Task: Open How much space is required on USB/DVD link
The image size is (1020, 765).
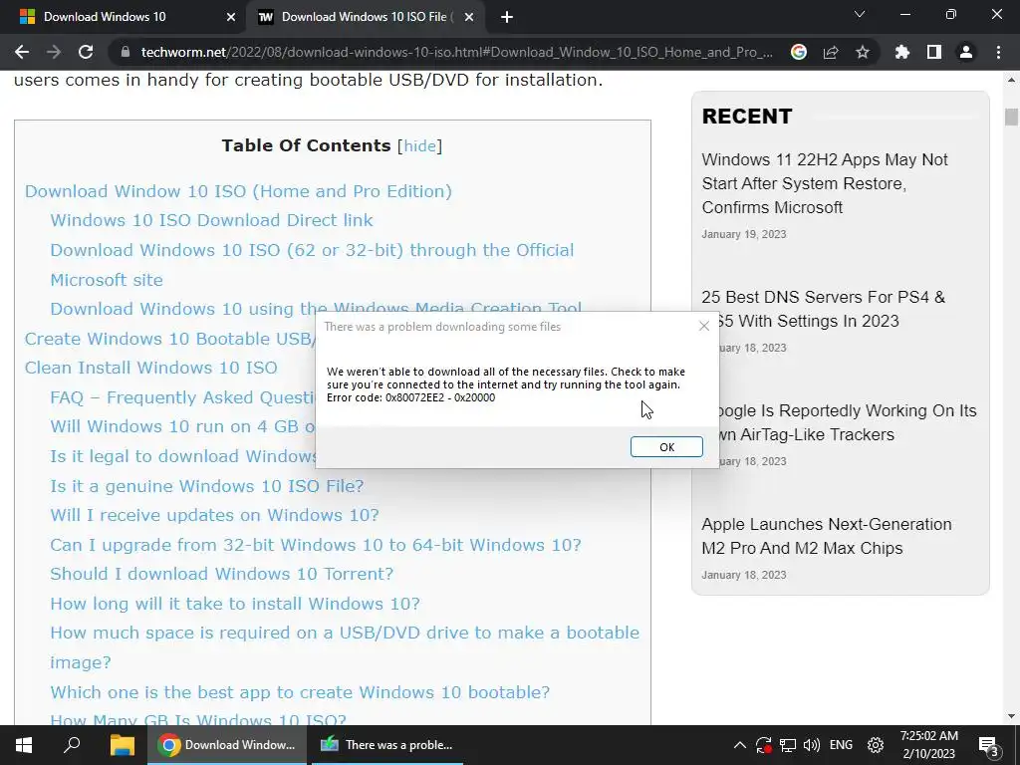Action: point(345,647)
